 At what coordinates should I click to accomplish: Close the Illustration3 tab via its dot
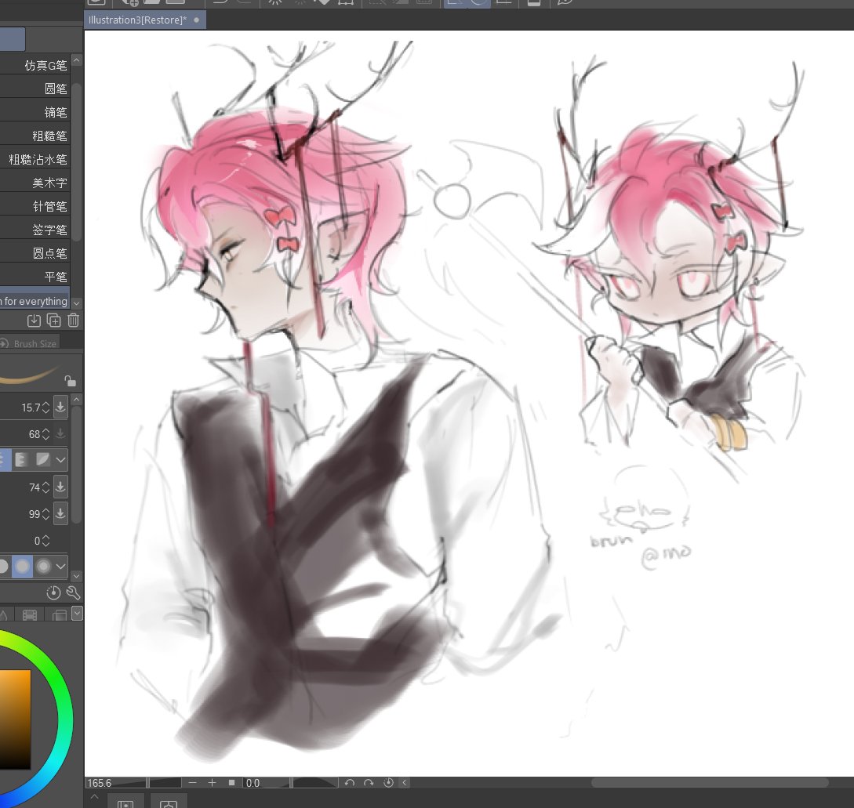(197, 20)
